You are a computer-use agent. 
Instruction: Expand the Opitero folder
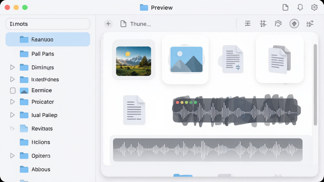(12, 155)
